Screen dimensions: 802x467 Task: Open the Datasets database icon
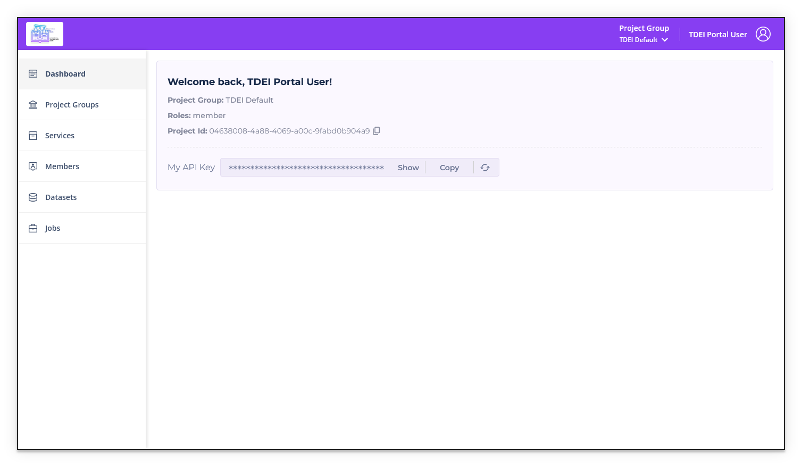[x=32, y=197]
